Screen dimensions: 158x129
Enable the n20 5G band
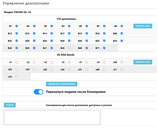click(122, 62)
